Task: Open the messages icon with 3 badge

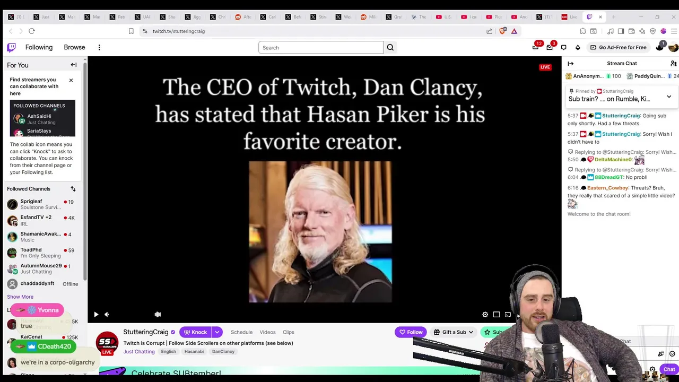Action: point(550,47)
